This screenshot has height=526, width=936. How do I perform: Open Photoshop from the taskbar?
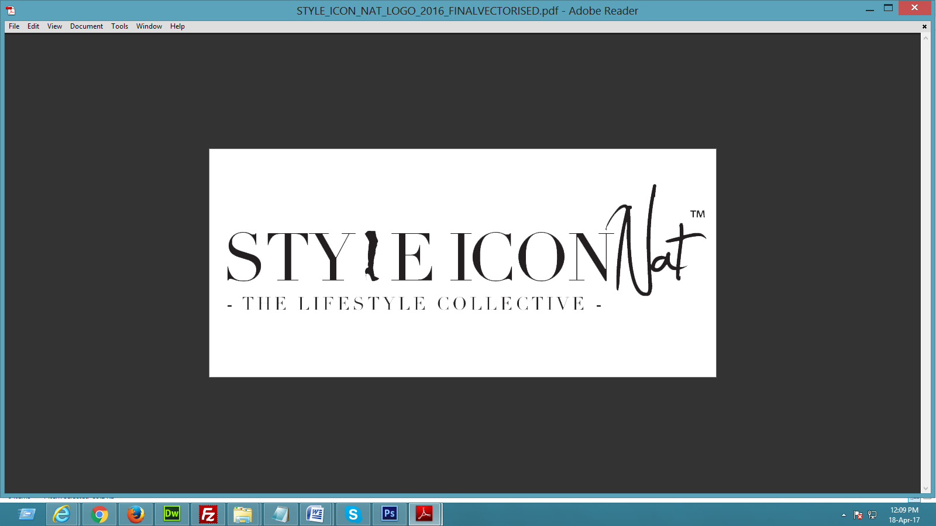[x=389, y=514]
